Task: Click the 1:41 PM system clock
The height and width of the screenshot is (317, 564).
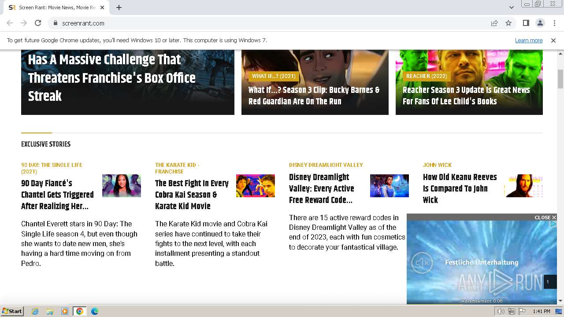Action: [x=541, y=311]
